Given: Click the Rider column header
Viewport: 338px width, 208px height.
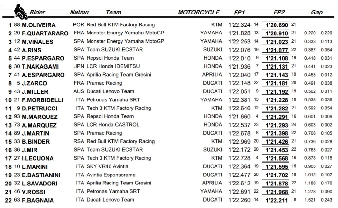Looking at the screenshot, I should point(37,13).
